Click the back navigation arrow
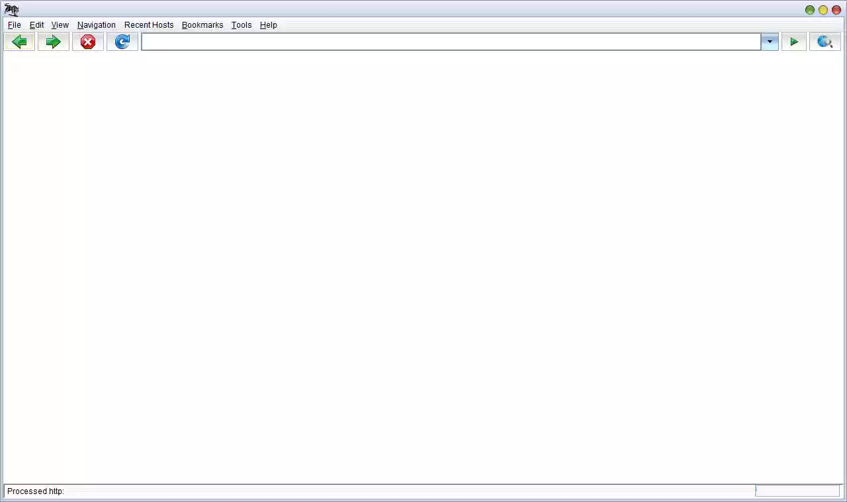Viewport: 847px width, 502px height. (x=19, y=42)
